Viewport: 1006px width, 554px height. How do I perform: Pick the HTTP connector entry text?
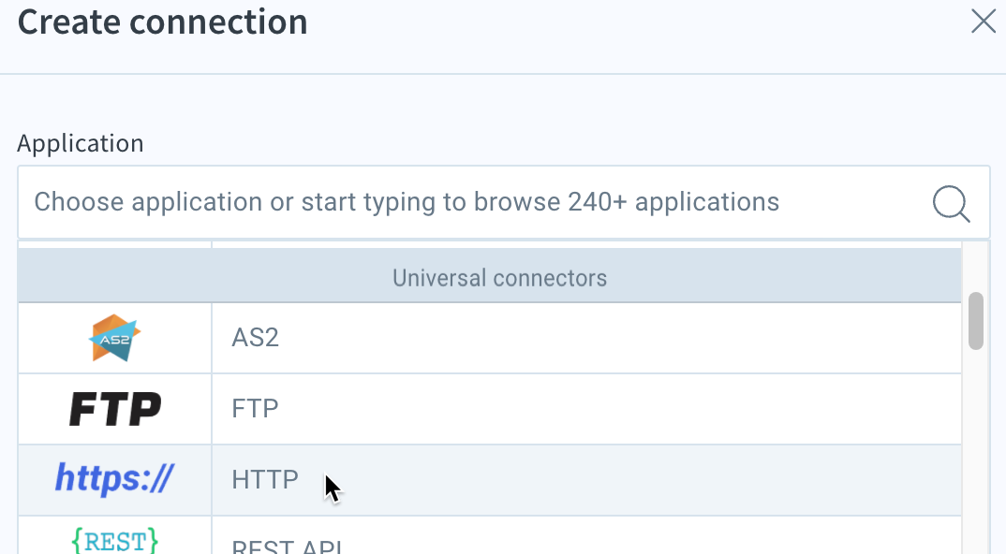[265, 480]
